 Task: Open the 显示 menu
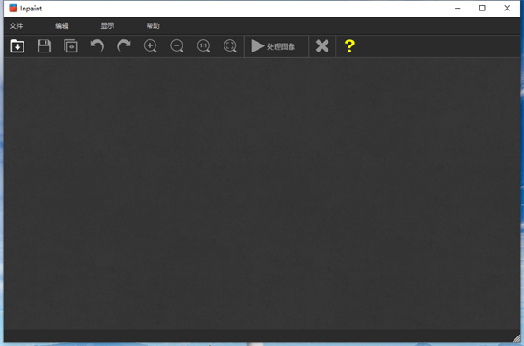click(107, 25)
